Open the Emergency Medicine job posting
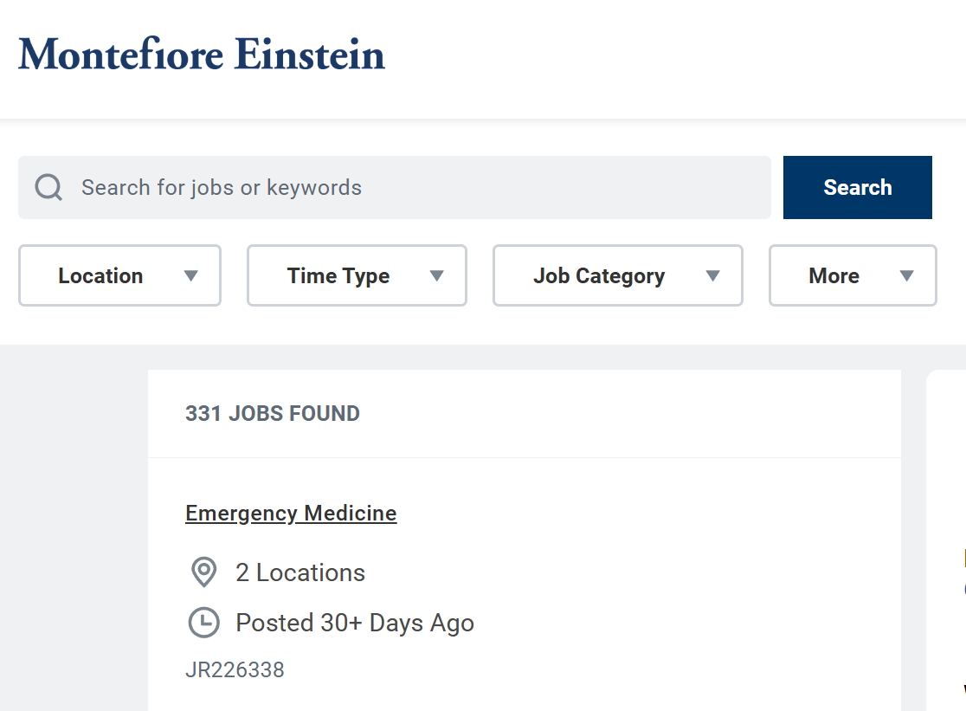Viewport: 966px width, 711px height. tap(290, 513)
